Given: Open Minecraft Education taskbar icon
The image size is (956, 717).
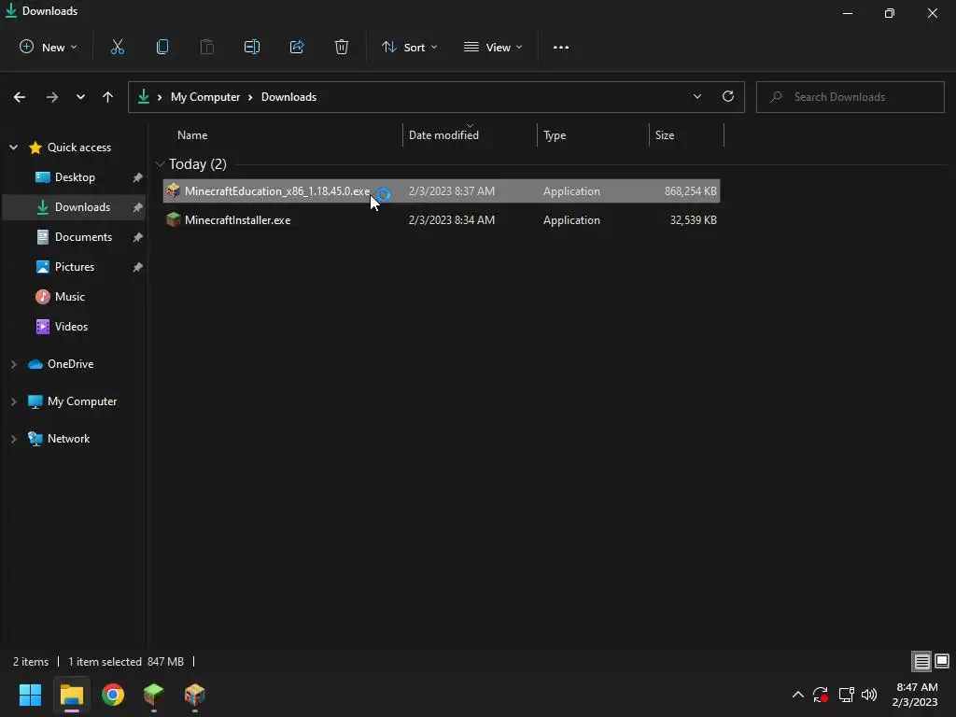Looking at the screenshot, I should point(194,695).
